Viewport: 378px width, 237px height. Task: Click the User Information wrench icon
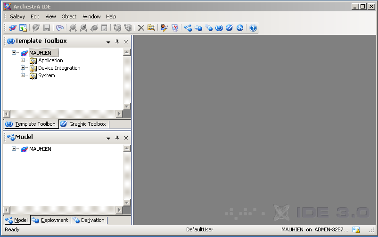(x=164, y=28)
